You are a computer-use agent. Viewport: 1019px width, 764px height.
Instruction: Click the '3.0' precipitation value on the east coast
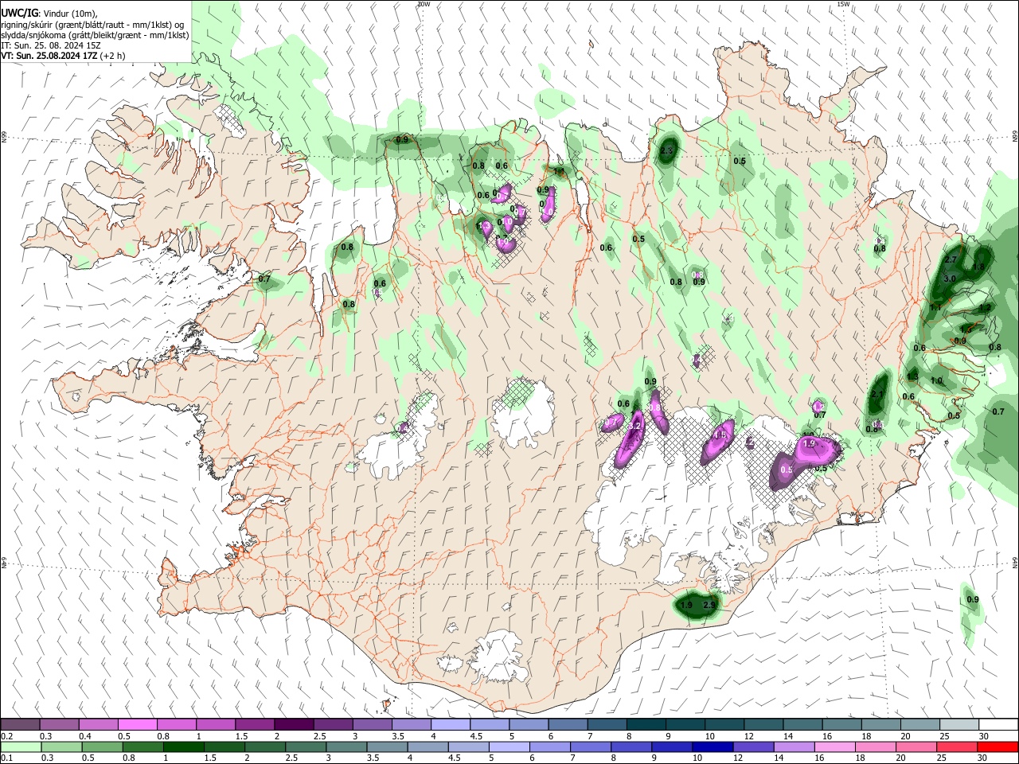(x=949, y=279)
